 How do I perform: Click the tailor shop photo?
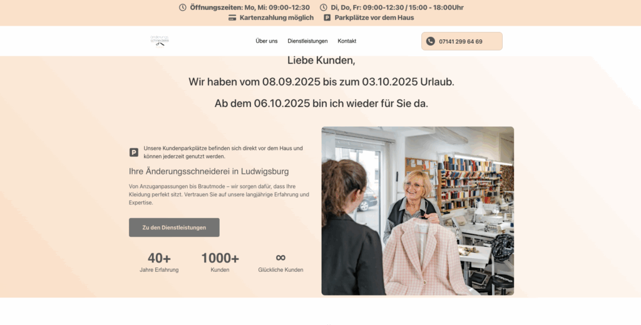418,211
